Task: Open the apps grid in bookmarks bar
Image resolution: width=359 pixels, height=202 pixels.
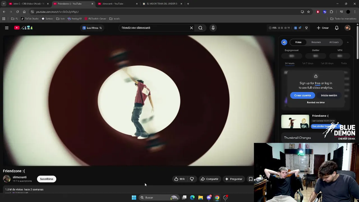Action: click(x=4, y=19)
